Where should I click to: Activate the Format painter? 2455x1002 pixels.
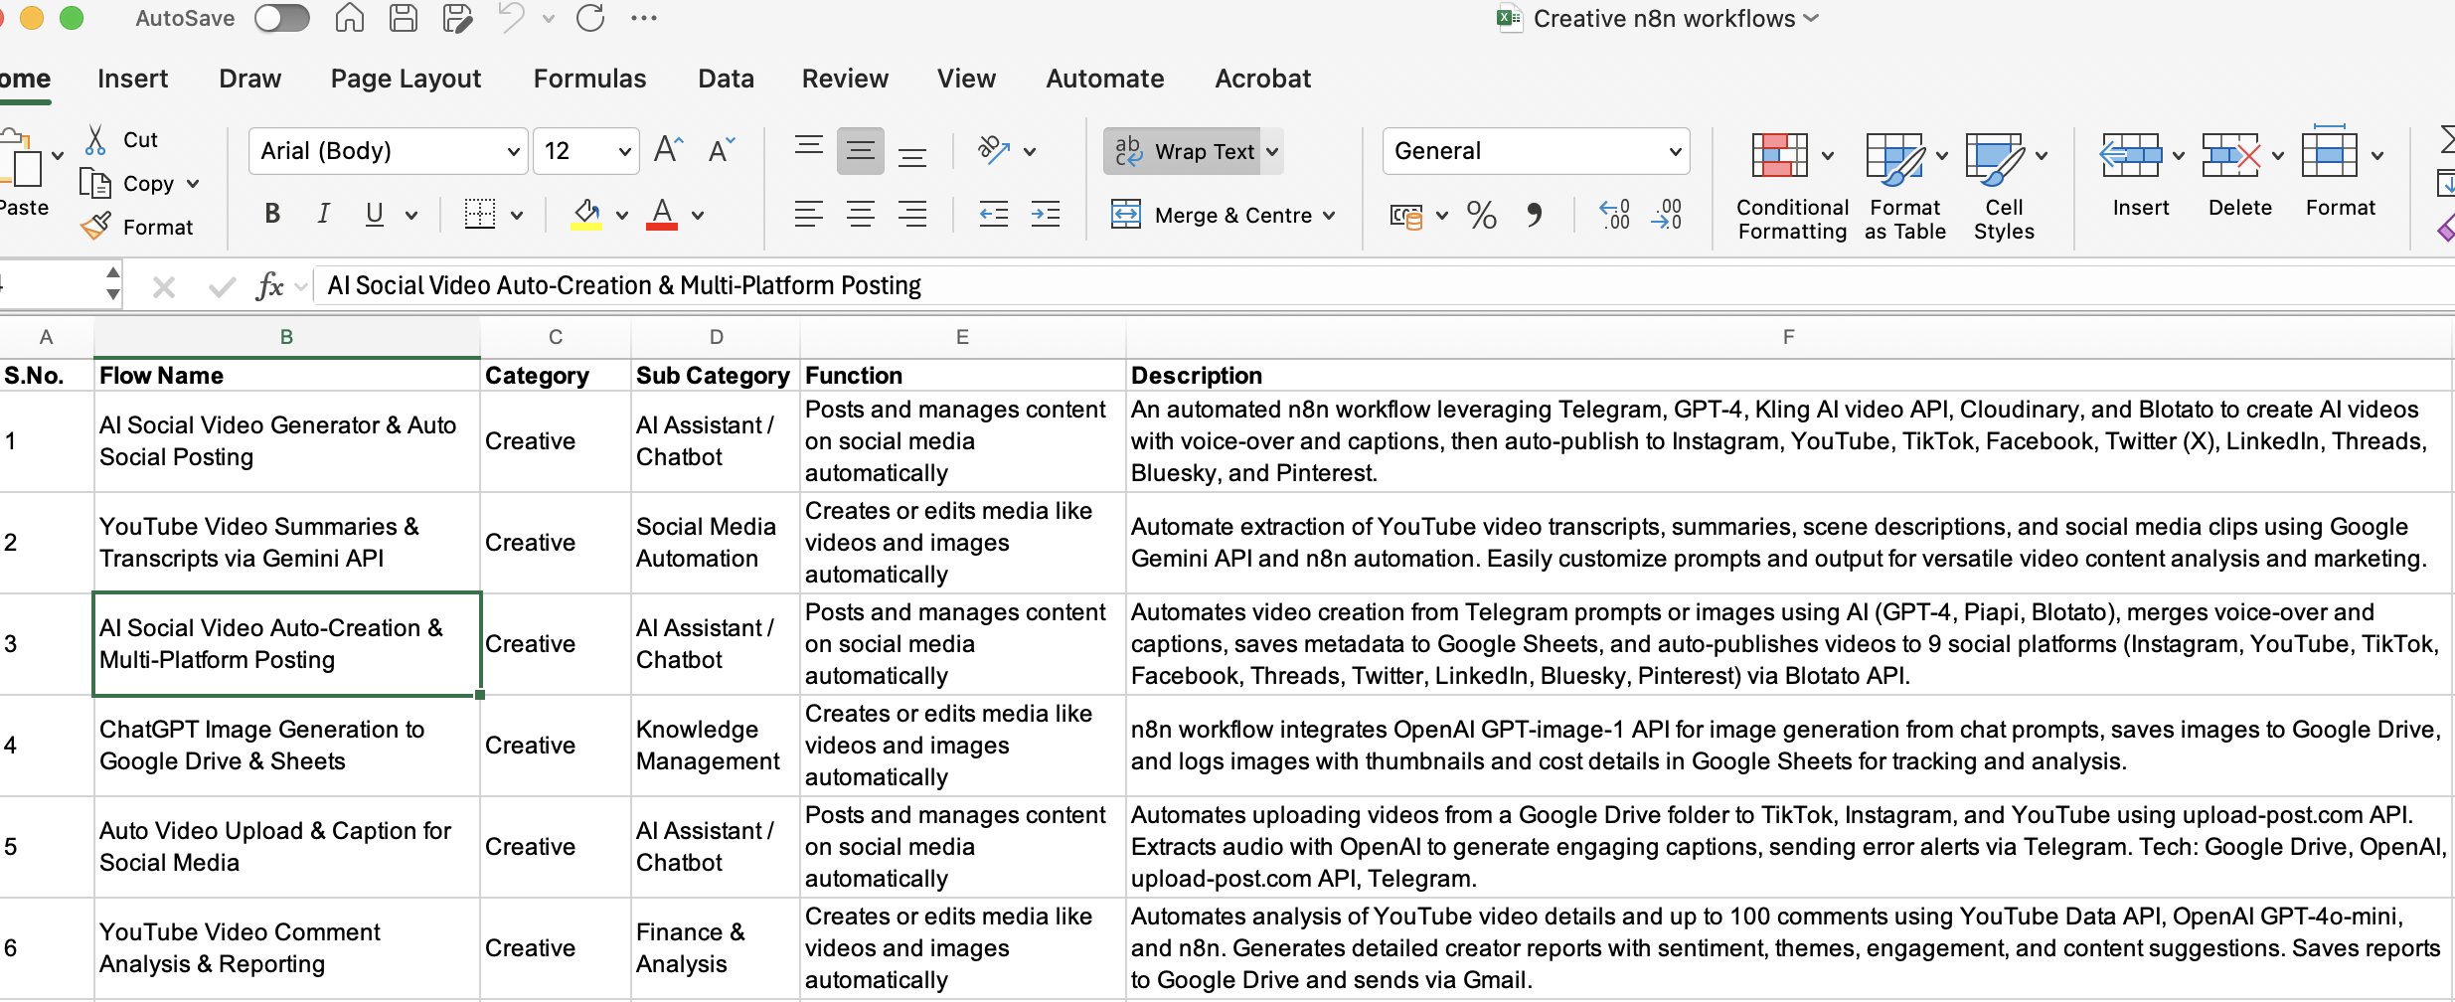click(x=137, y=228)
